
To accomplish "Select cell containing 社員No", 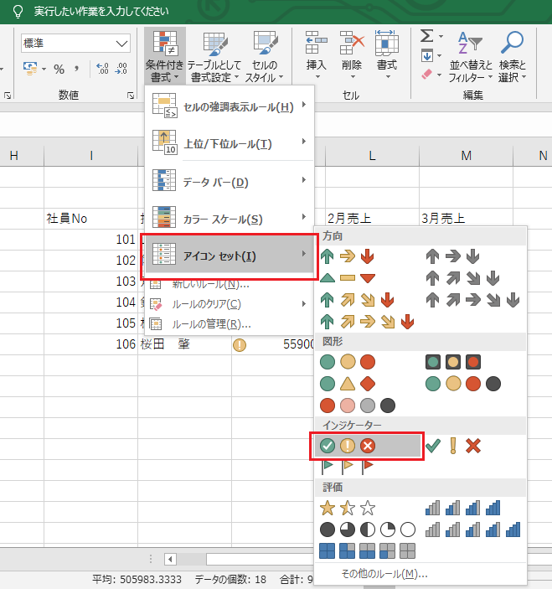I will point(91,218).
